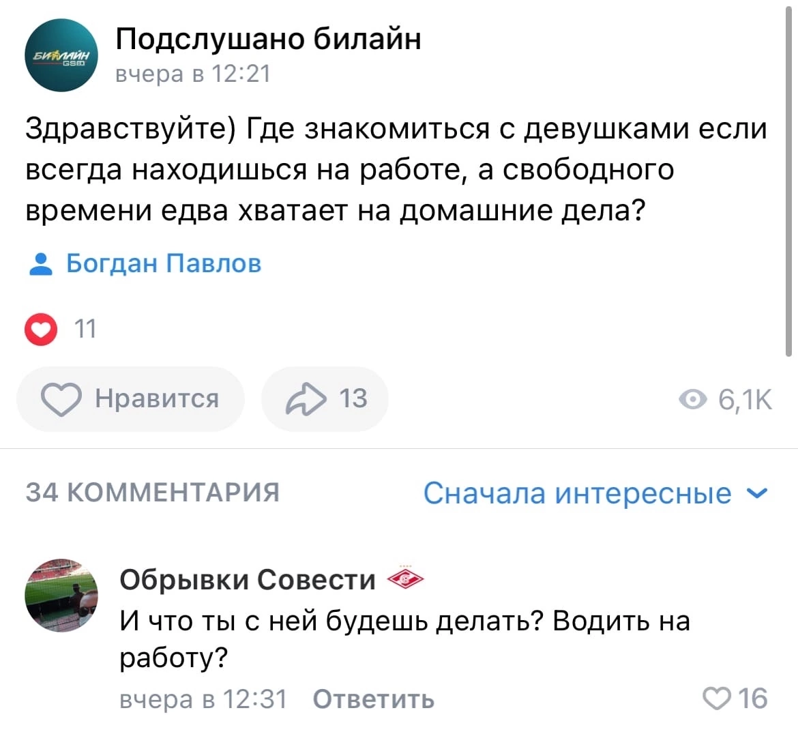Click the 6,1K views counter
Viewport: 798px width, 747px height.
tap(745, 400)
